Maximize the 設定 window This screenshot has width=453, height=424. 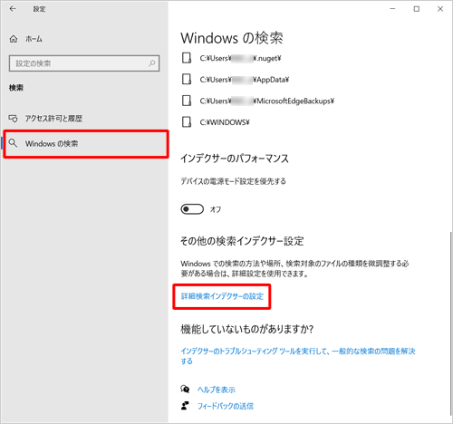click(417, 9)
